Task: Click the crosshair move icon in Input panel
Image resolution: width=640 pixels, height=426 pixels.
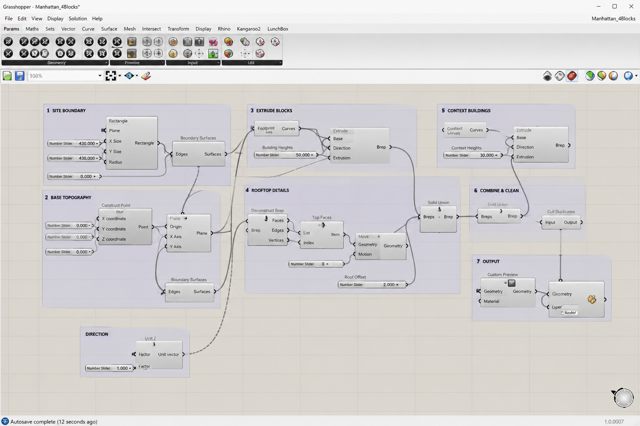Action: pos(199,54)
